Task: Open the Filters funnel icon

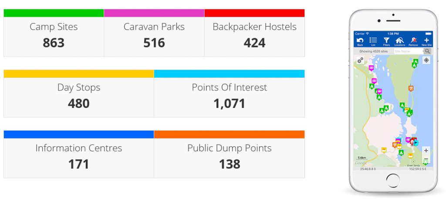Action: pyautogui.click(x=386, y=40)
